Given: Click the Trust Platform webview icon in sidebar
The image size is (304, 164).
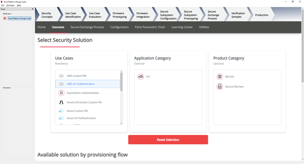Looking at the screenshot, I should point(5,18).
